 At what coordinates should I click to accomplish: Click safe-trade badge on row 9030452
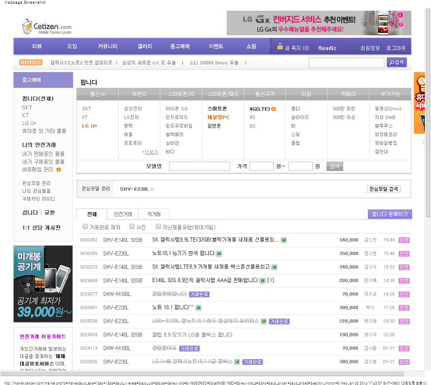pyautogui.click(x=404, y=240)
